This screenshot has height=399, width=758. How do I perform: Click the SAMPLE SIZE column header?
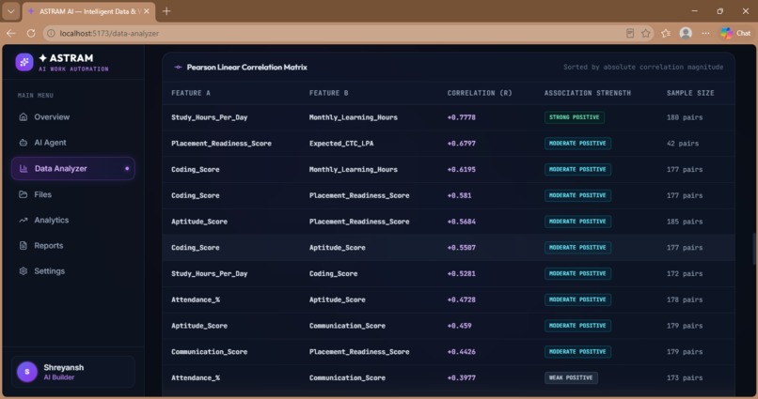pyautogui.click(x=690, y=93)
